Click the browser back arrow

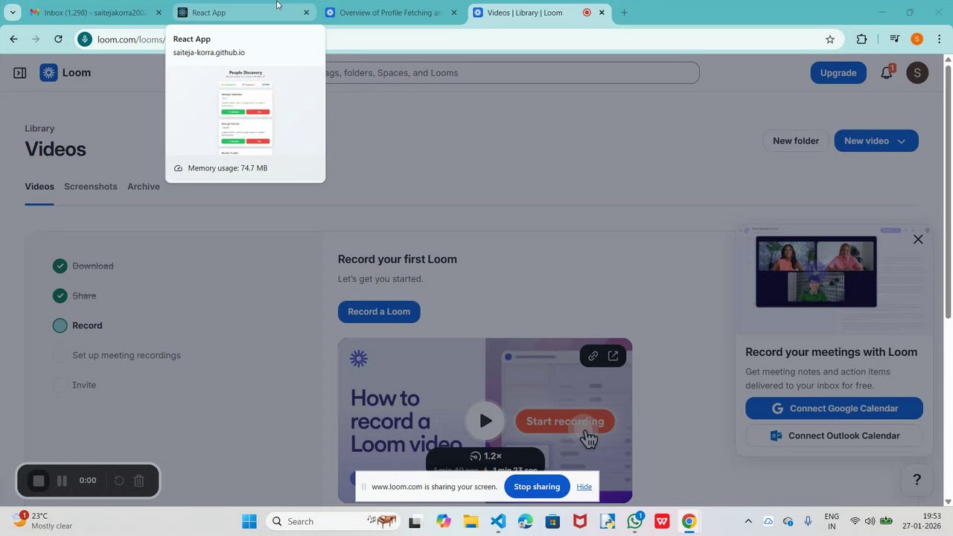(x=13, y=39)
